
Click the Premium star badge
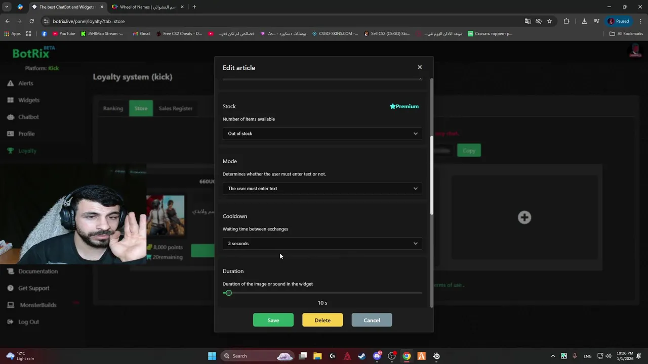[x=404, y=107]
